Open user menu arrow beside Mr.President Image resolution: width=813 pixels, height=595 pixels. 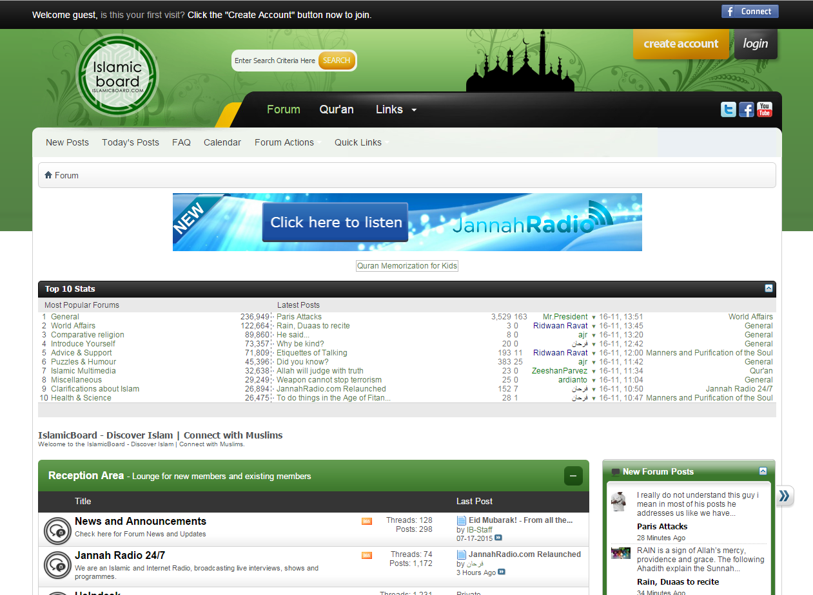click(594, 317)
